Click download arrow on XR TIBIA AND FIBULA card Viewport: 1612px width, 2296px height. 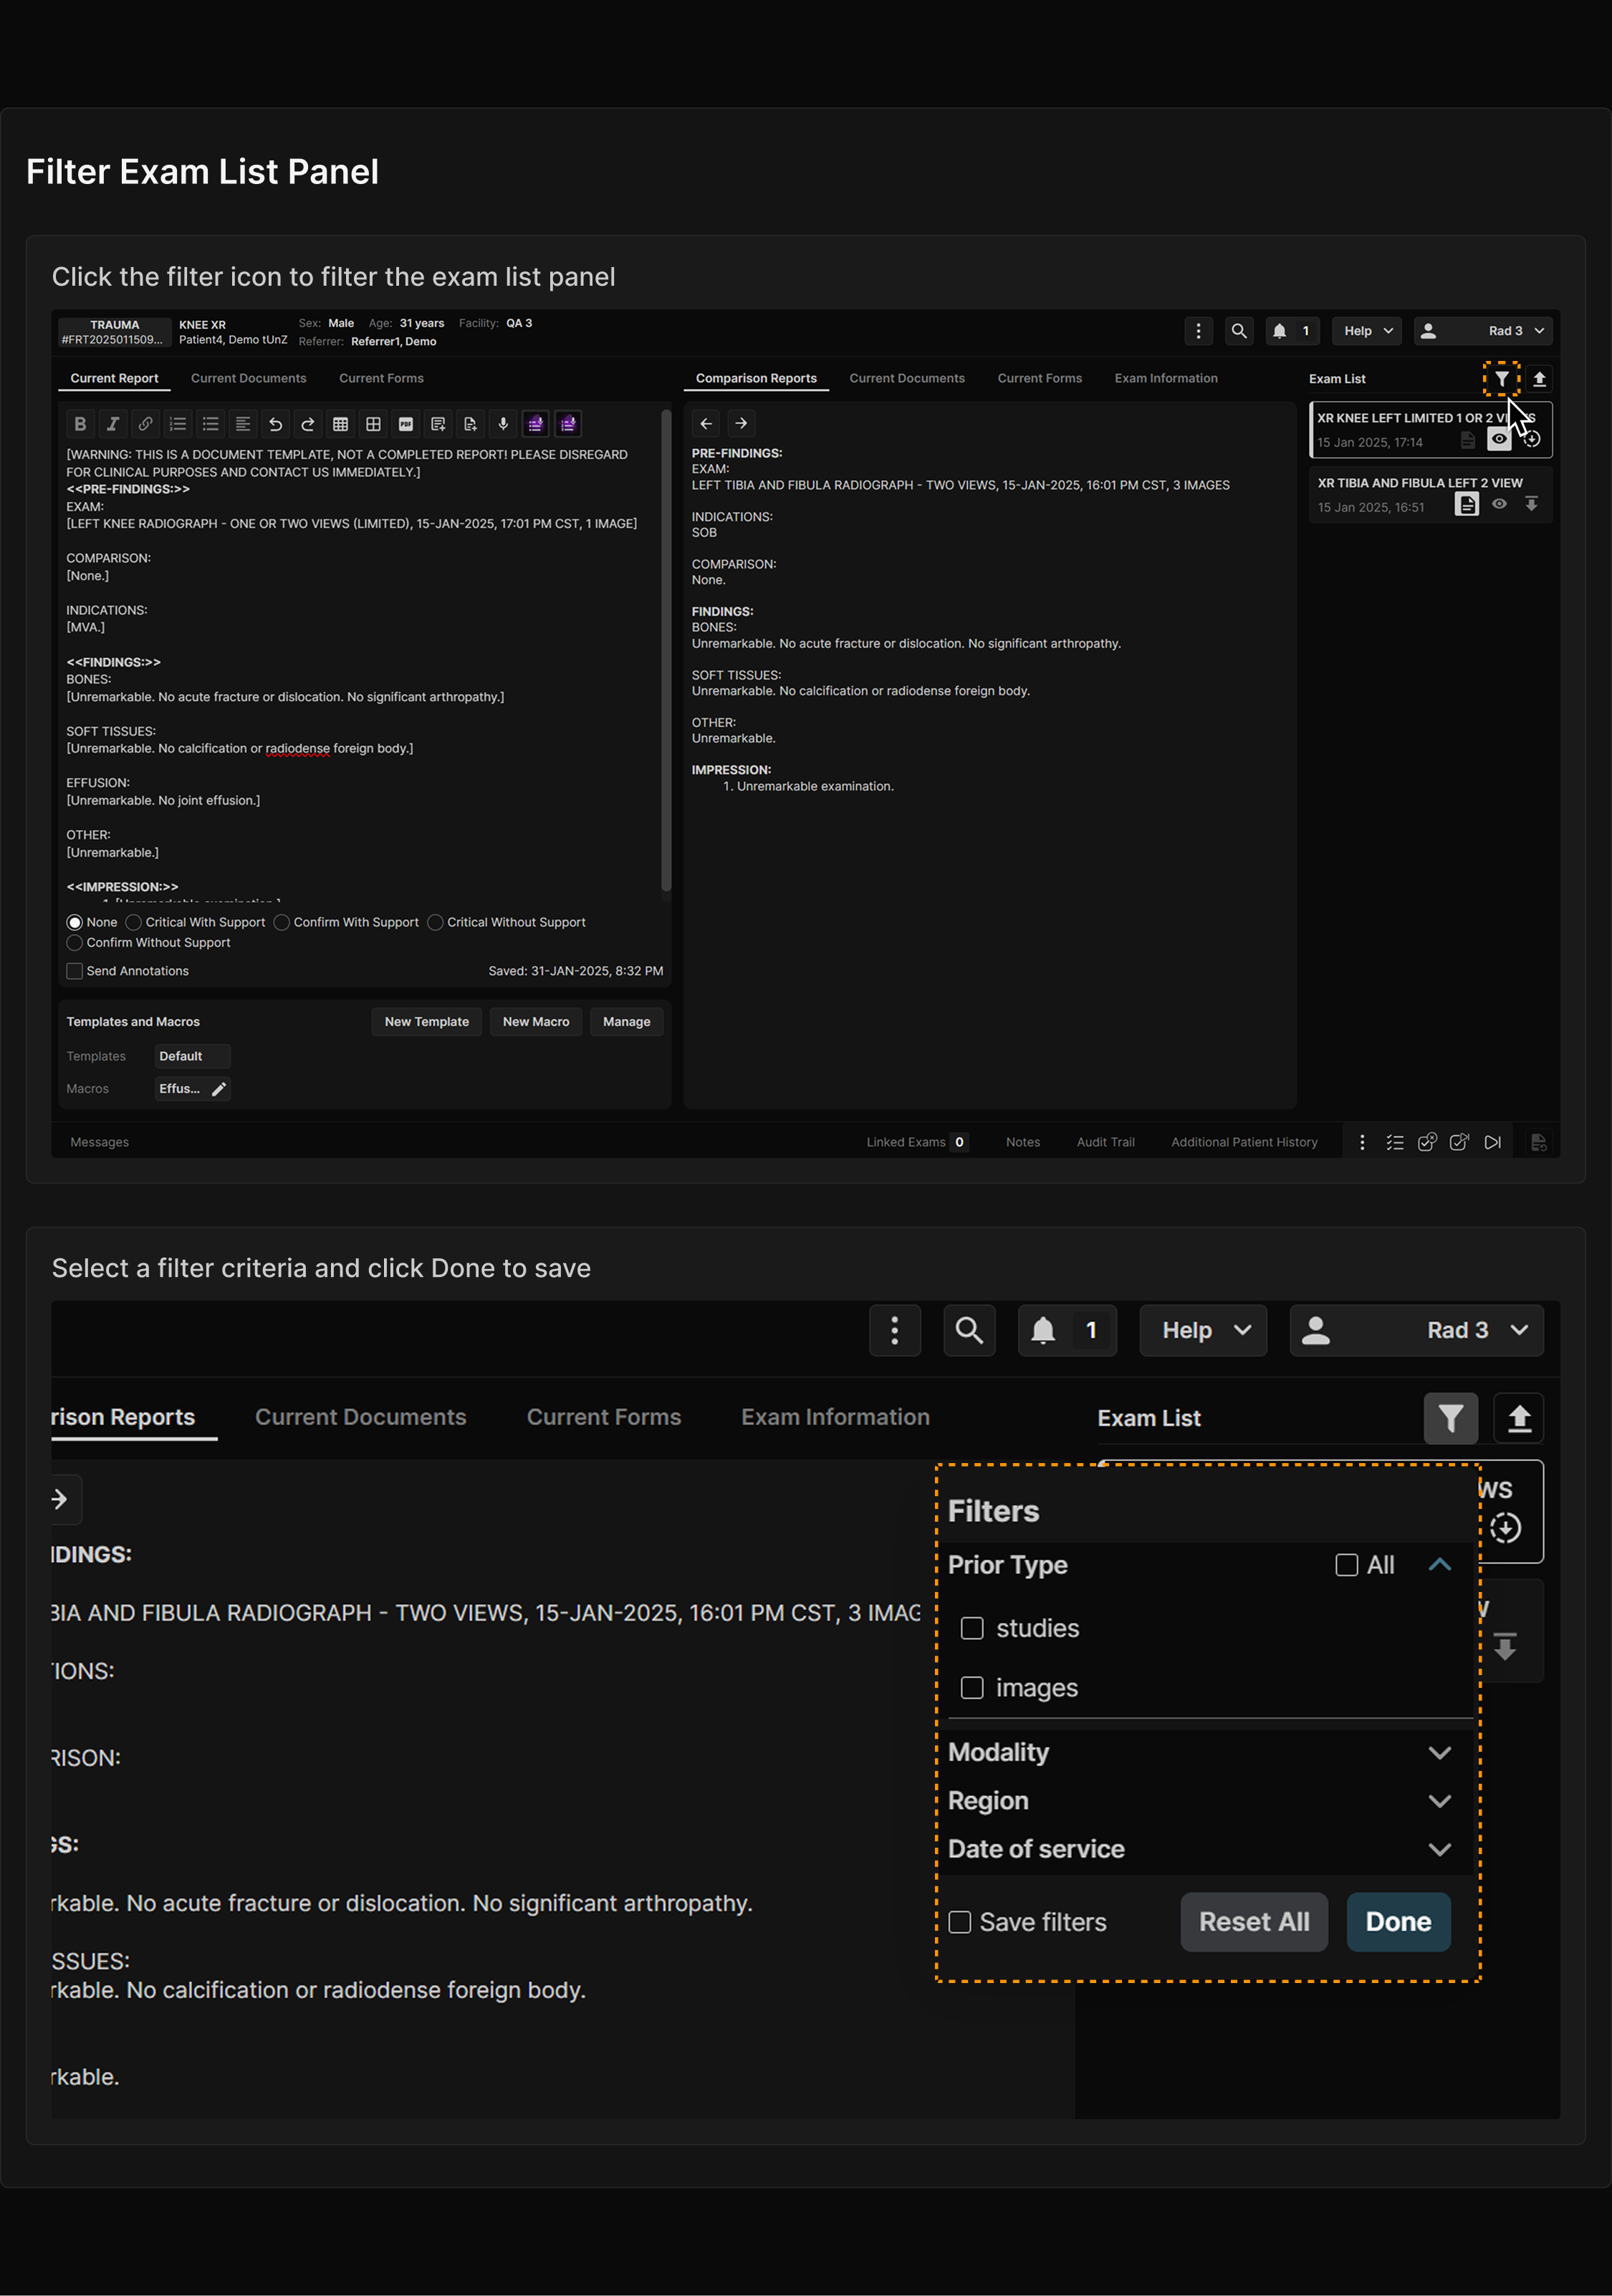pos(1531,504)
